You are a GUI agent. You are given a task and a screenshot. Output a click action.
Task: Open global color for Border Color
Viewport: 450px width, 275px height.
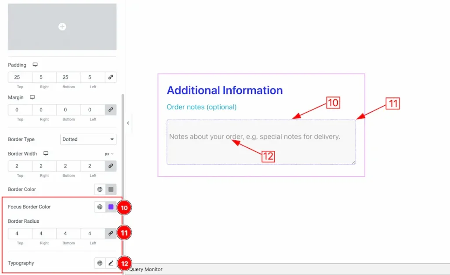[100, 189]
